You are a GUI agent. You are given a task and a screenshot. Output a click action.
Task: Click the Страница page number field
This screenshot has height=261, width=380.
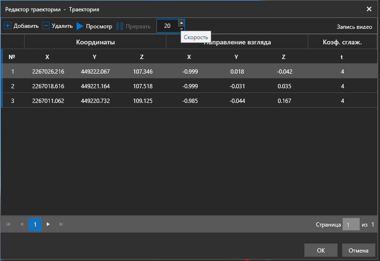351,225
